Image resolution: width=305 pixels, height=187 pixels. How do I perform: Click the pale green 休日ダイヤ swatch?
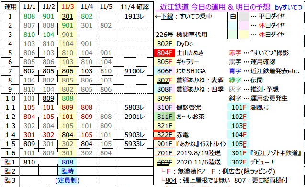pyautogui.click(x=233, y=35)
